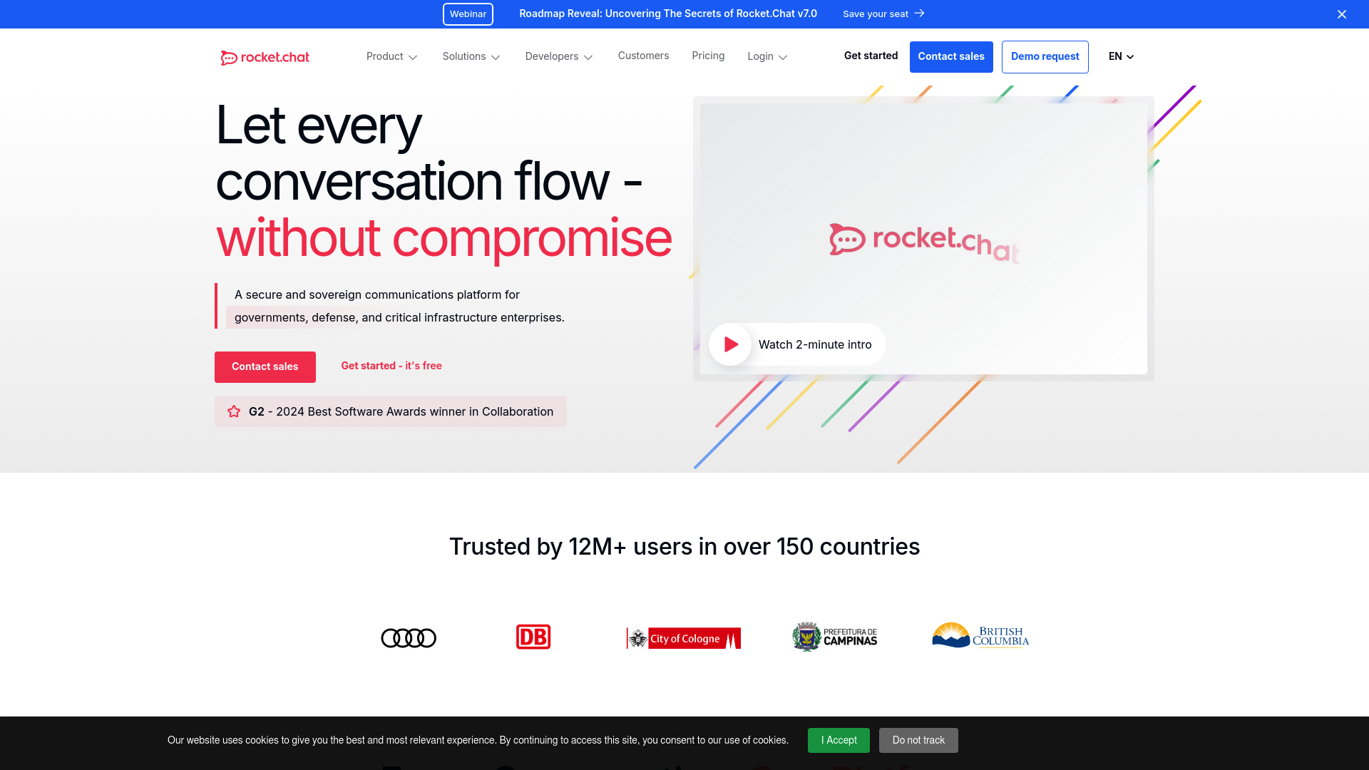Open the Developers navigation section

(558, 56)
